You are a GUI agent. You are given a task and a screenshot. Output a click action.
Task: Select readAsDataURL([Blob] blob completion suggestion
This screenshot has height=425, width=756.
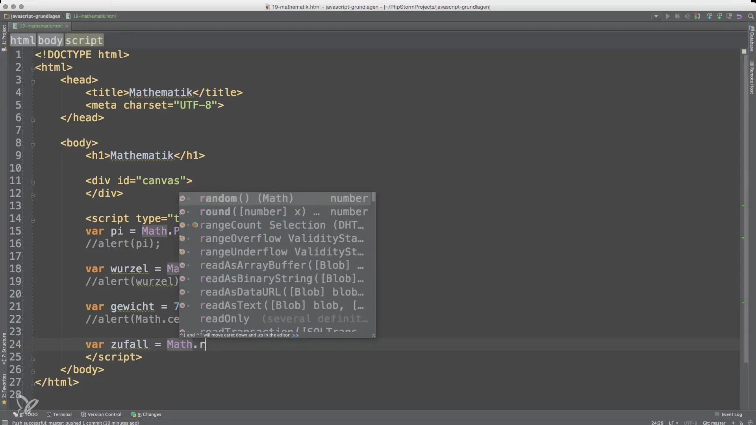(x=276, y=292)
